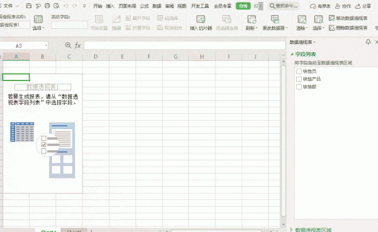Image resolution: width=378 pixels, height=232 pixels.
Task: Open the quick access customize dropdown
Action: (84, 6)
